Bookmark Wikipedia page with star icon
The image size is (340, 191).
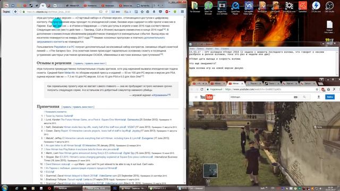click(x=142, y=12)
